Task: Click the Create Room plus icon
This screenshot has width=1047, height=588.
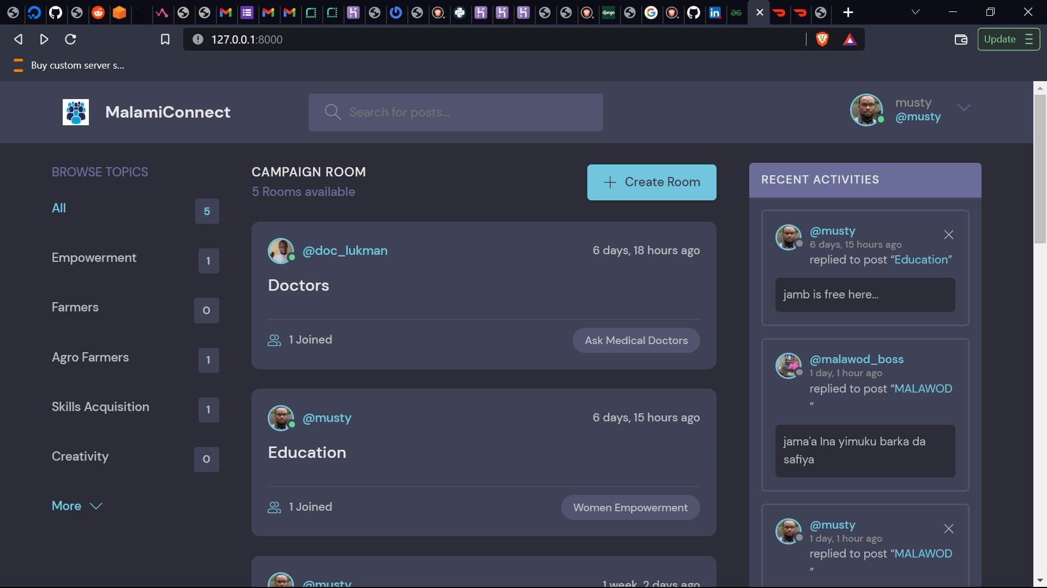Action: tap(610, 182)
